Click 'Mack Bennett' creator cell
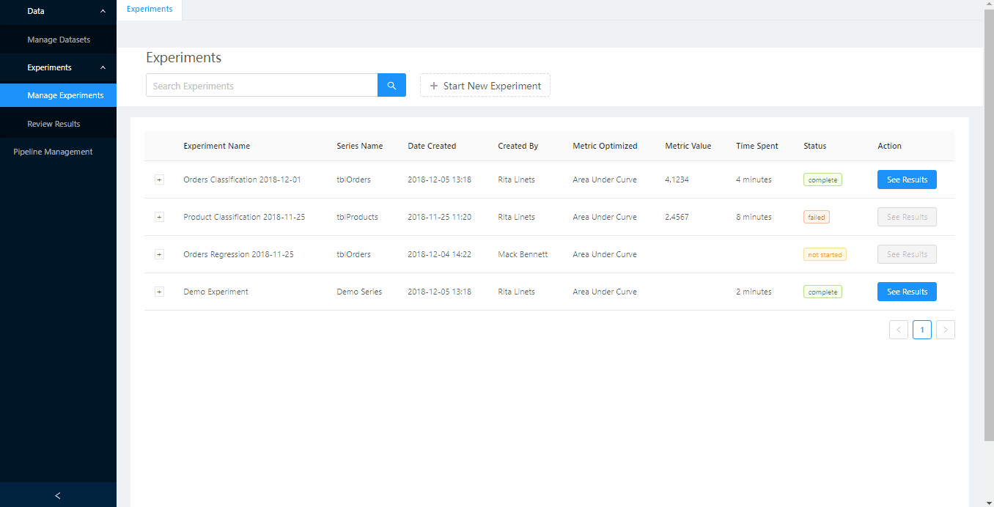The image size is (994, 507). (x=523, y=254)
